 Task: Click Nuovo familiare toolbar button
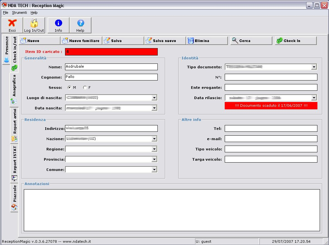(81, 41)
